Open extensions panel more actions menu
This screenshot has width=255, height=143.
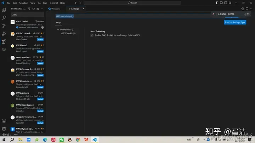pyautogui.click(x=42, y=9)
